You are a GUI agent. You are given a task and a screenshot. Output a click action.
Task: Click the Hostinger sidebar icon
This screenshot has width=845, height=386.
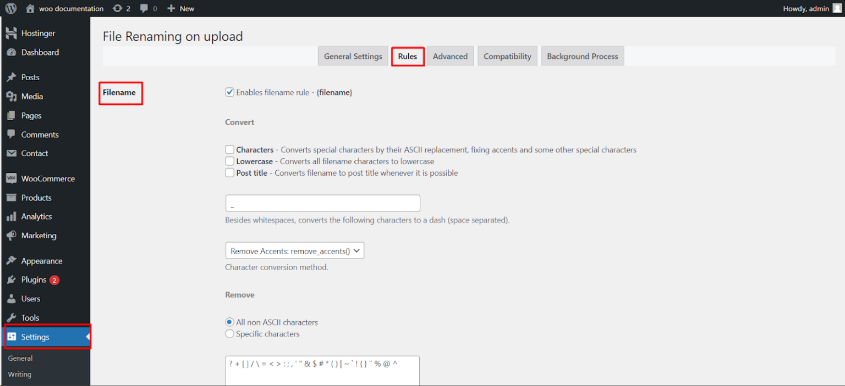pyautogui.click(x=12, y=33)
